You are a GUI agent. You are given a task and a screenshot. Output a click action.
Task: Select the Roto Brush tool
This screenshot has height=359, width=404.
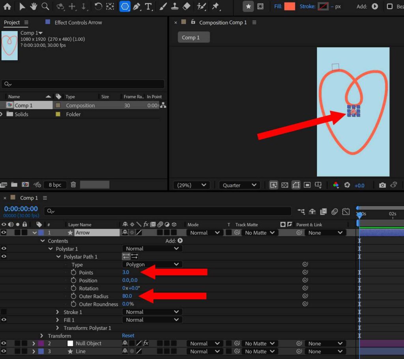201,6
